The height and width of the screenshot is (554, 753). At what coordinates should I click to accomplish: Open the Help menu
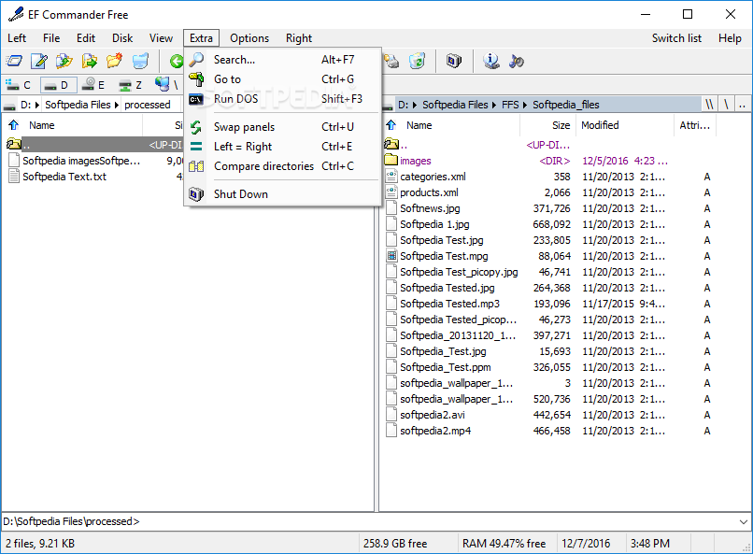pos(730,38)
